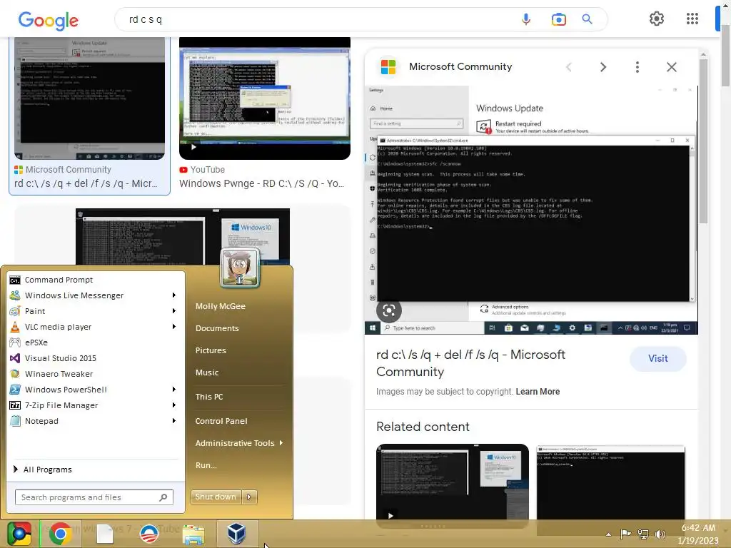Open Google Lens camera search icon
The height and width of the screenshot is (548, 731).
558,19
